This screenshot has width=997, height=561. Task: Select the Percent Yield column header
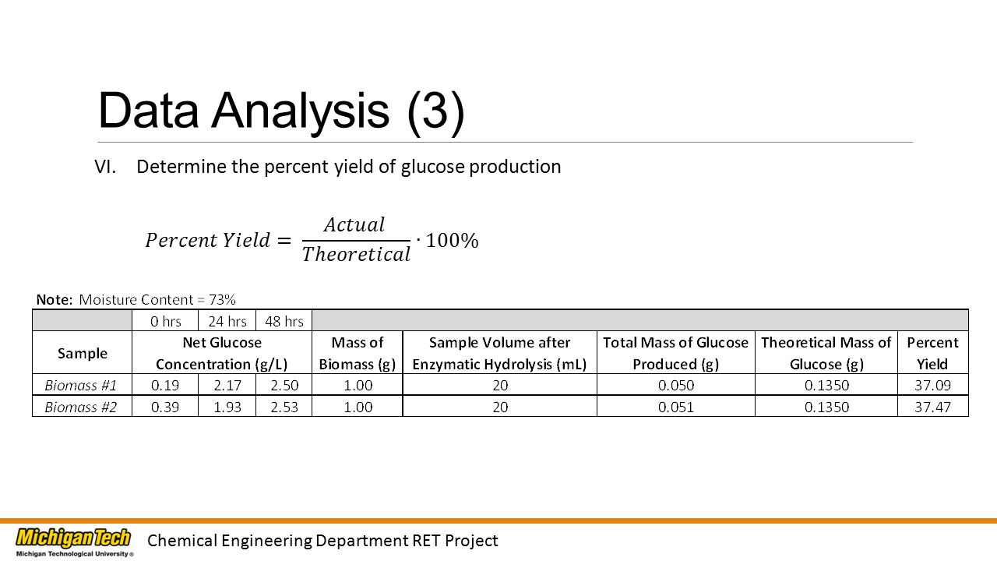pos(932,353)
